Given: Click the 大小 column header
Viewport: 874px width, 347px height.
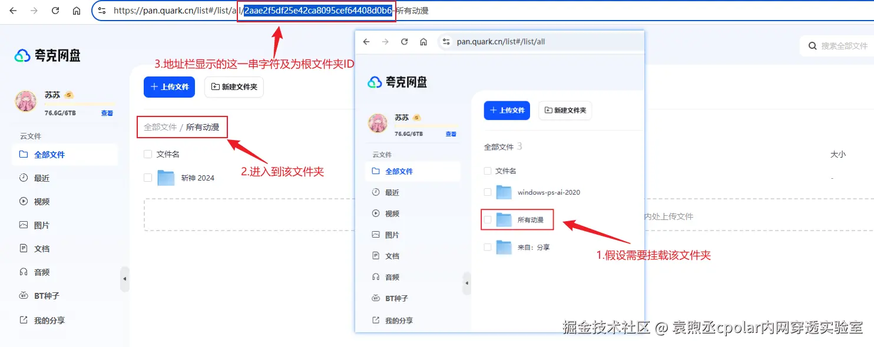Looking at the screenshot, I should point(837,154).
